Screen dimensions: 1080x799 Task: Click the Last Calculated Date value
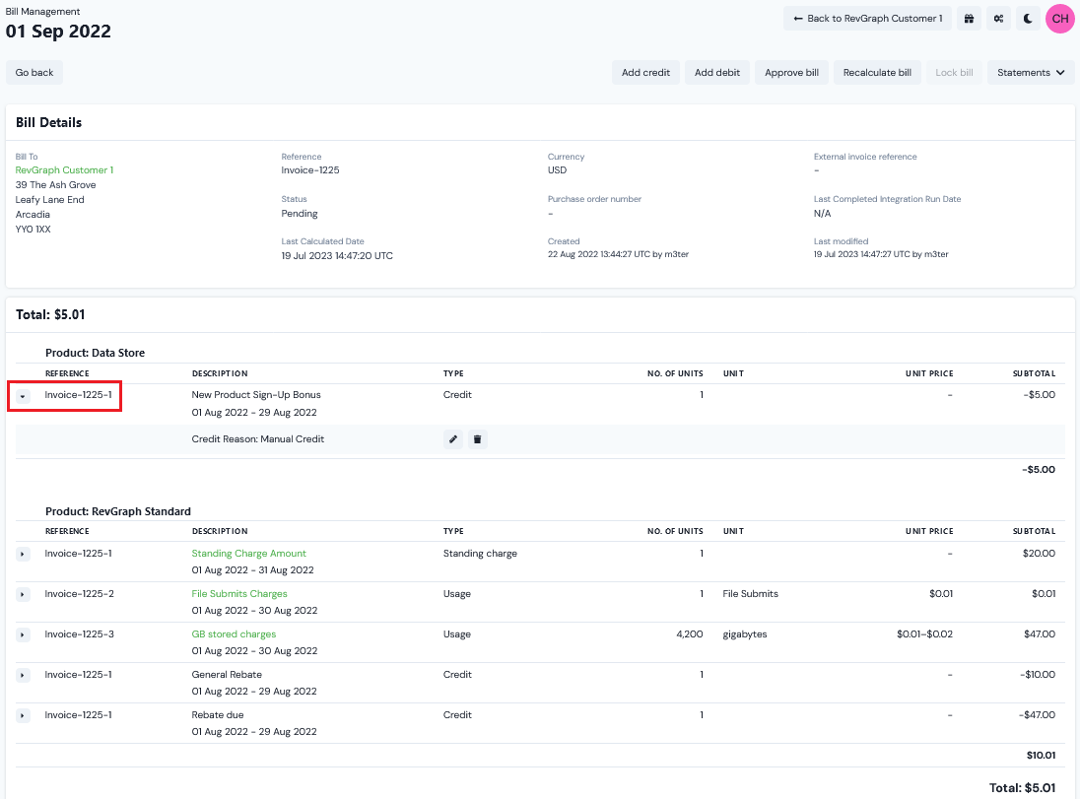[x=337, y=255]
